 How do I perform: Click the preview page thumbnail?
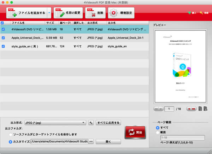coord(181,66)
